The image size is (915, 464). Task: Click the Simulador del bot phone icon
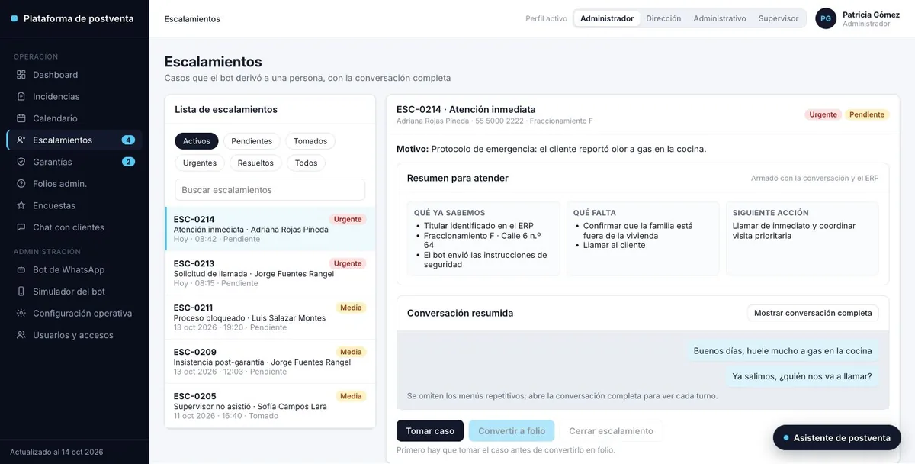tap(21, 292)
